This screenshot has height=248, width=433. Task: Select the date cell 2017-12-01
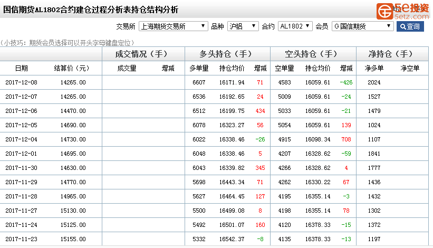(21, 154)
